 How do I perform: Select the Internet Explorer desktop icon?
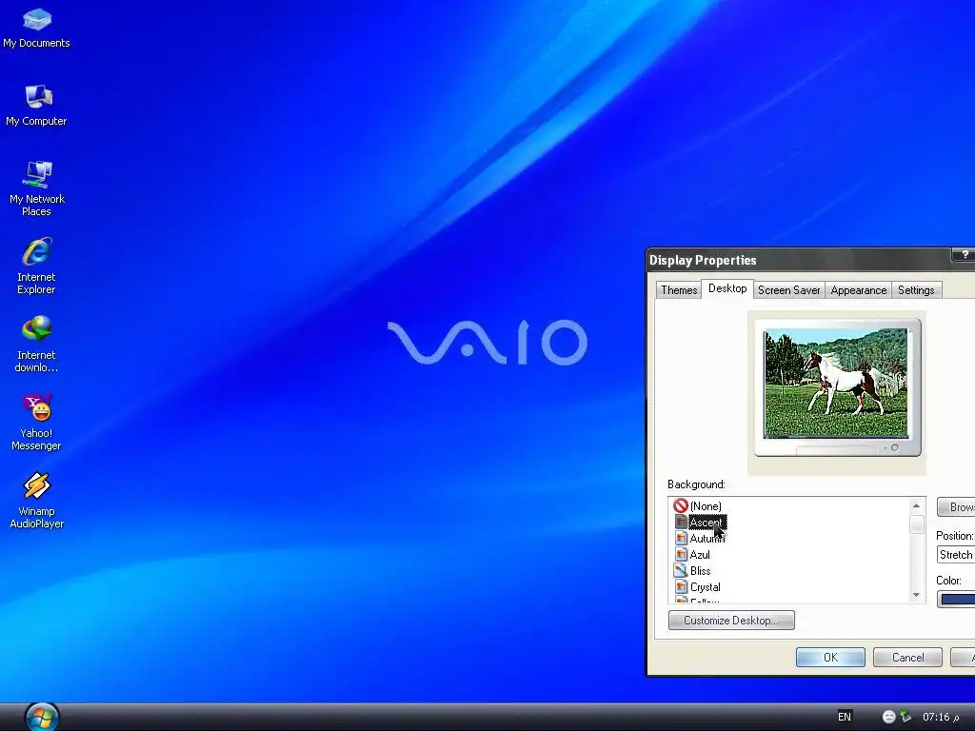coord(37,267)
